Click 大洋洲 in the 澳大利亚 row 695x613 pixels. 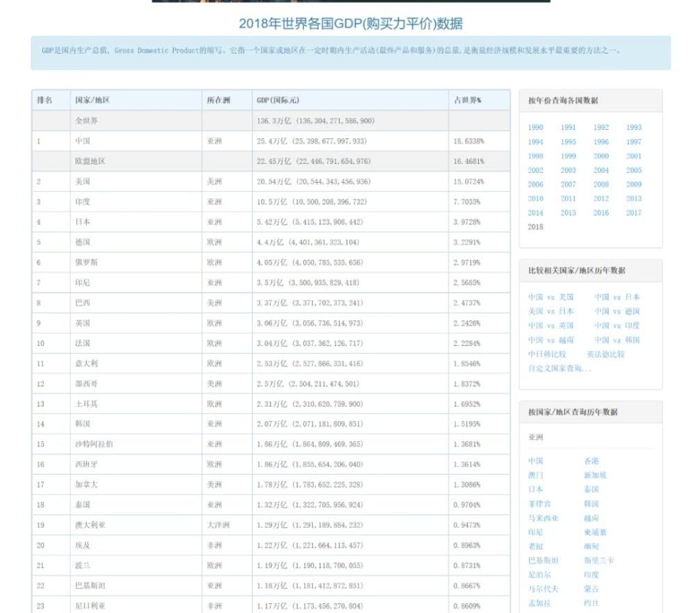218,525
